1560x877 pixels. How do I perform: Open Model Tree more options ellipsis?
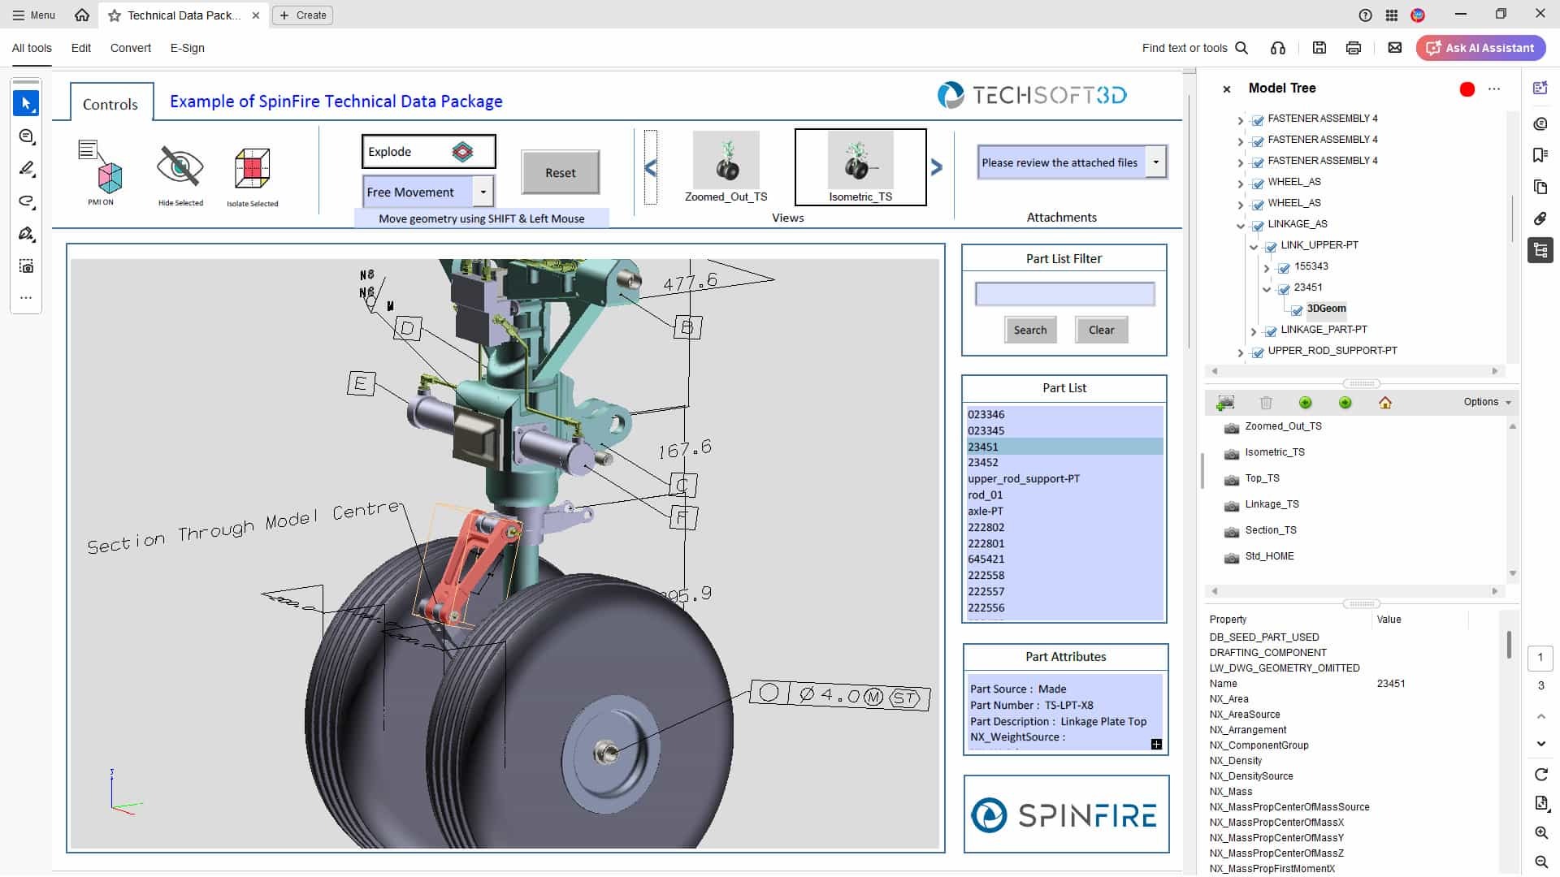coord(1494,89)
